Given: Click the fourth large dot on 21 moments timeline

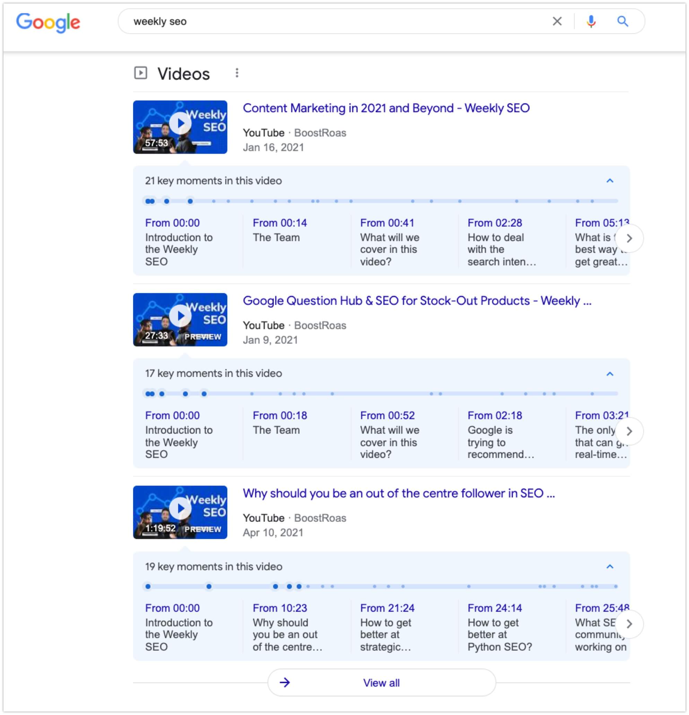Looking at the screenshot, I should pos(190,201).
